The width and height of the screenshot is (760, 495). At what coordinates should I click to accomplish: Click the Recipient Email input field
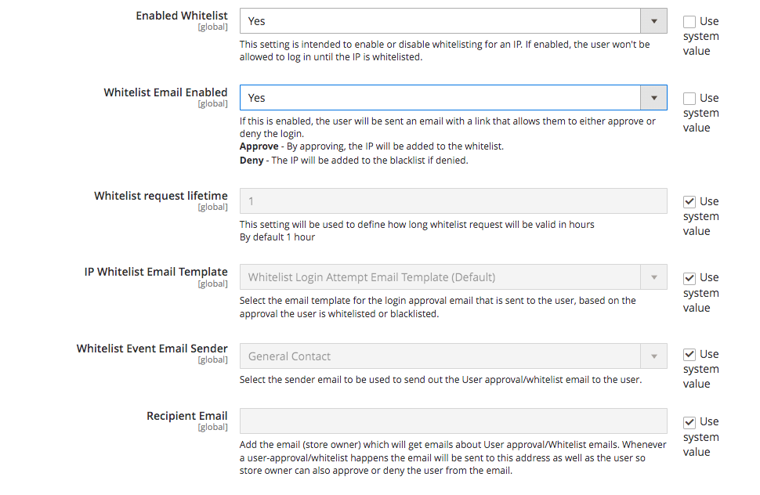[453, 421]
